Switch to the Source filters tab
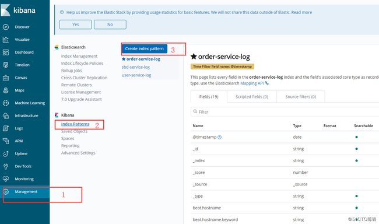Image resolution: width=379 pixels, height=224 pixels. pyautogui.click(x=301, y=96)
